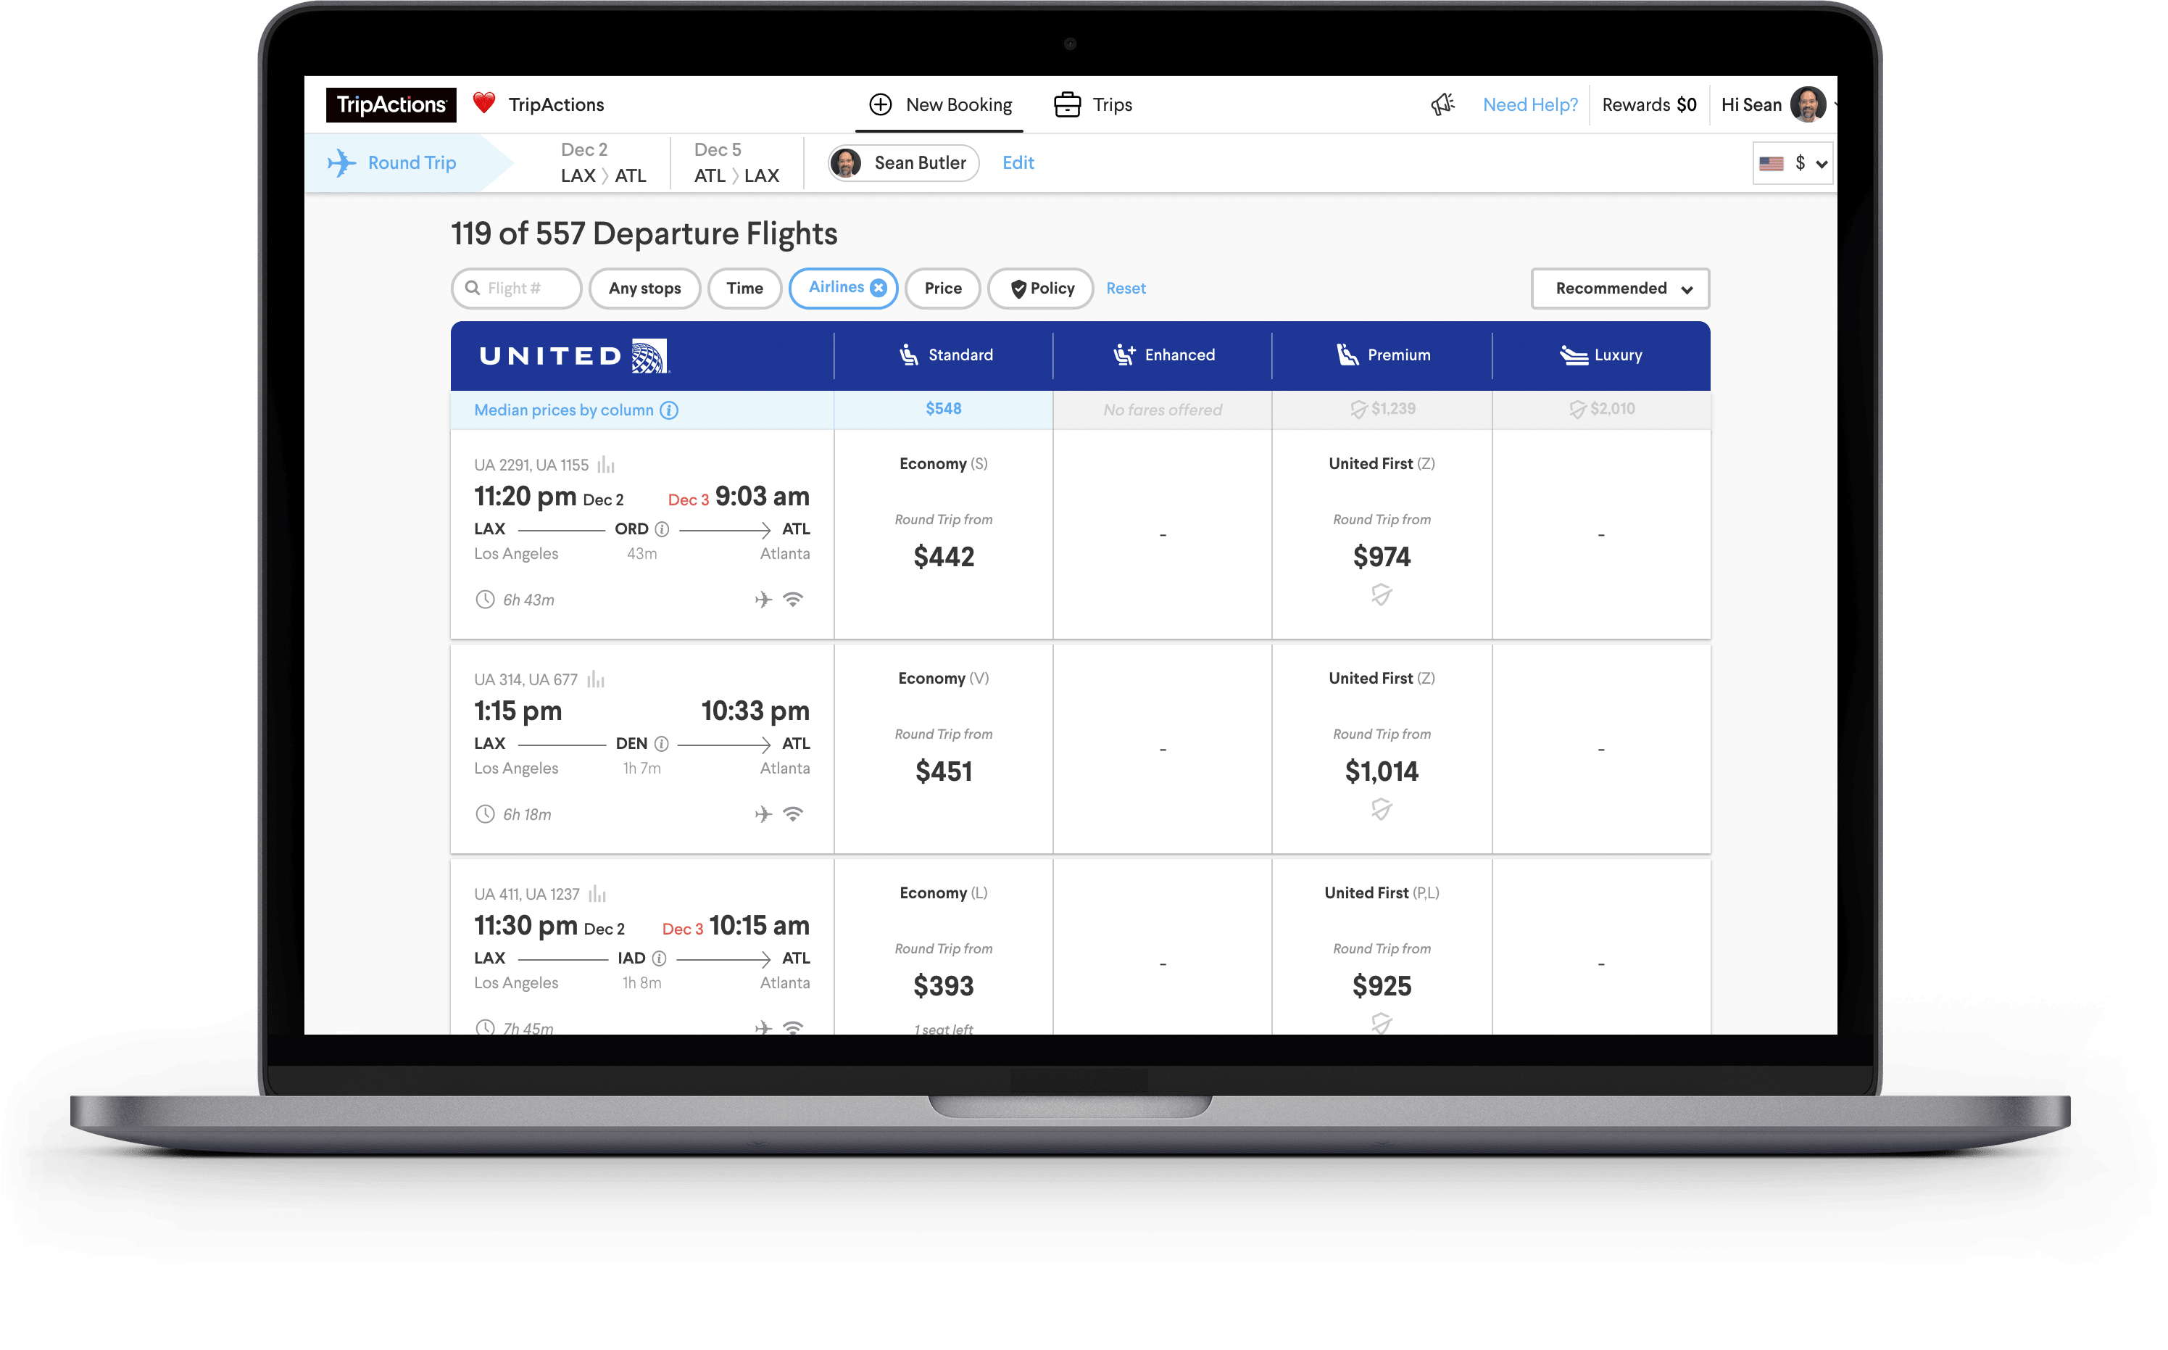The image size is (2168, 1350).
Task: Click the Need Help? link
Action: [x=1532, y=105]
